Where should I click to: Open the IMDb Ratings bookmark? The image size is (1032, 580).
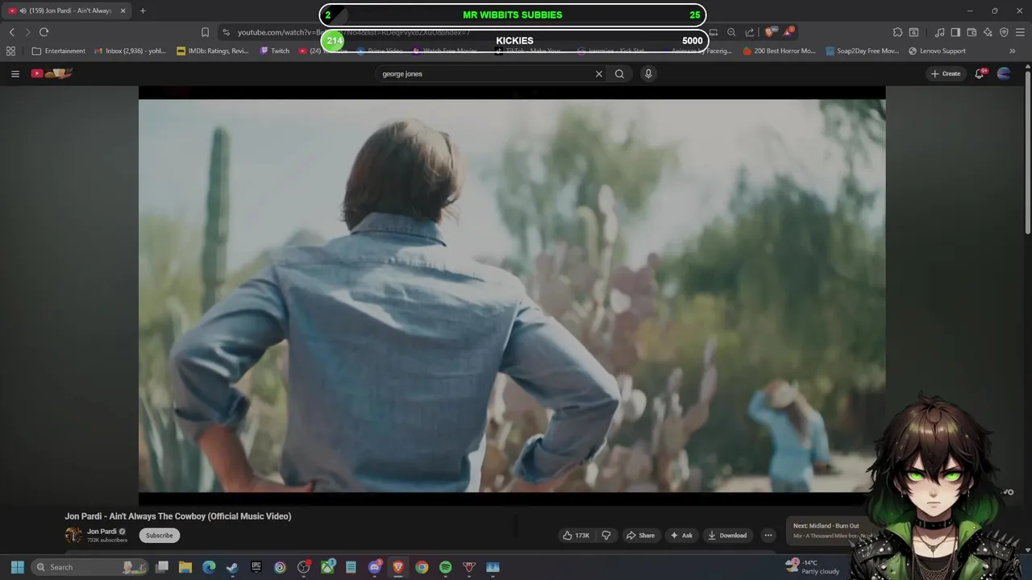pyautogui.click(x=212, y=51)
